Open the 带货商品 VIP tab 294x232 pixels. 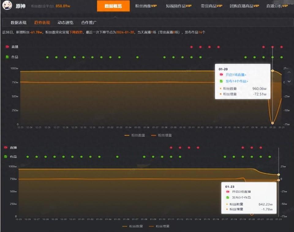pos(211,6)
